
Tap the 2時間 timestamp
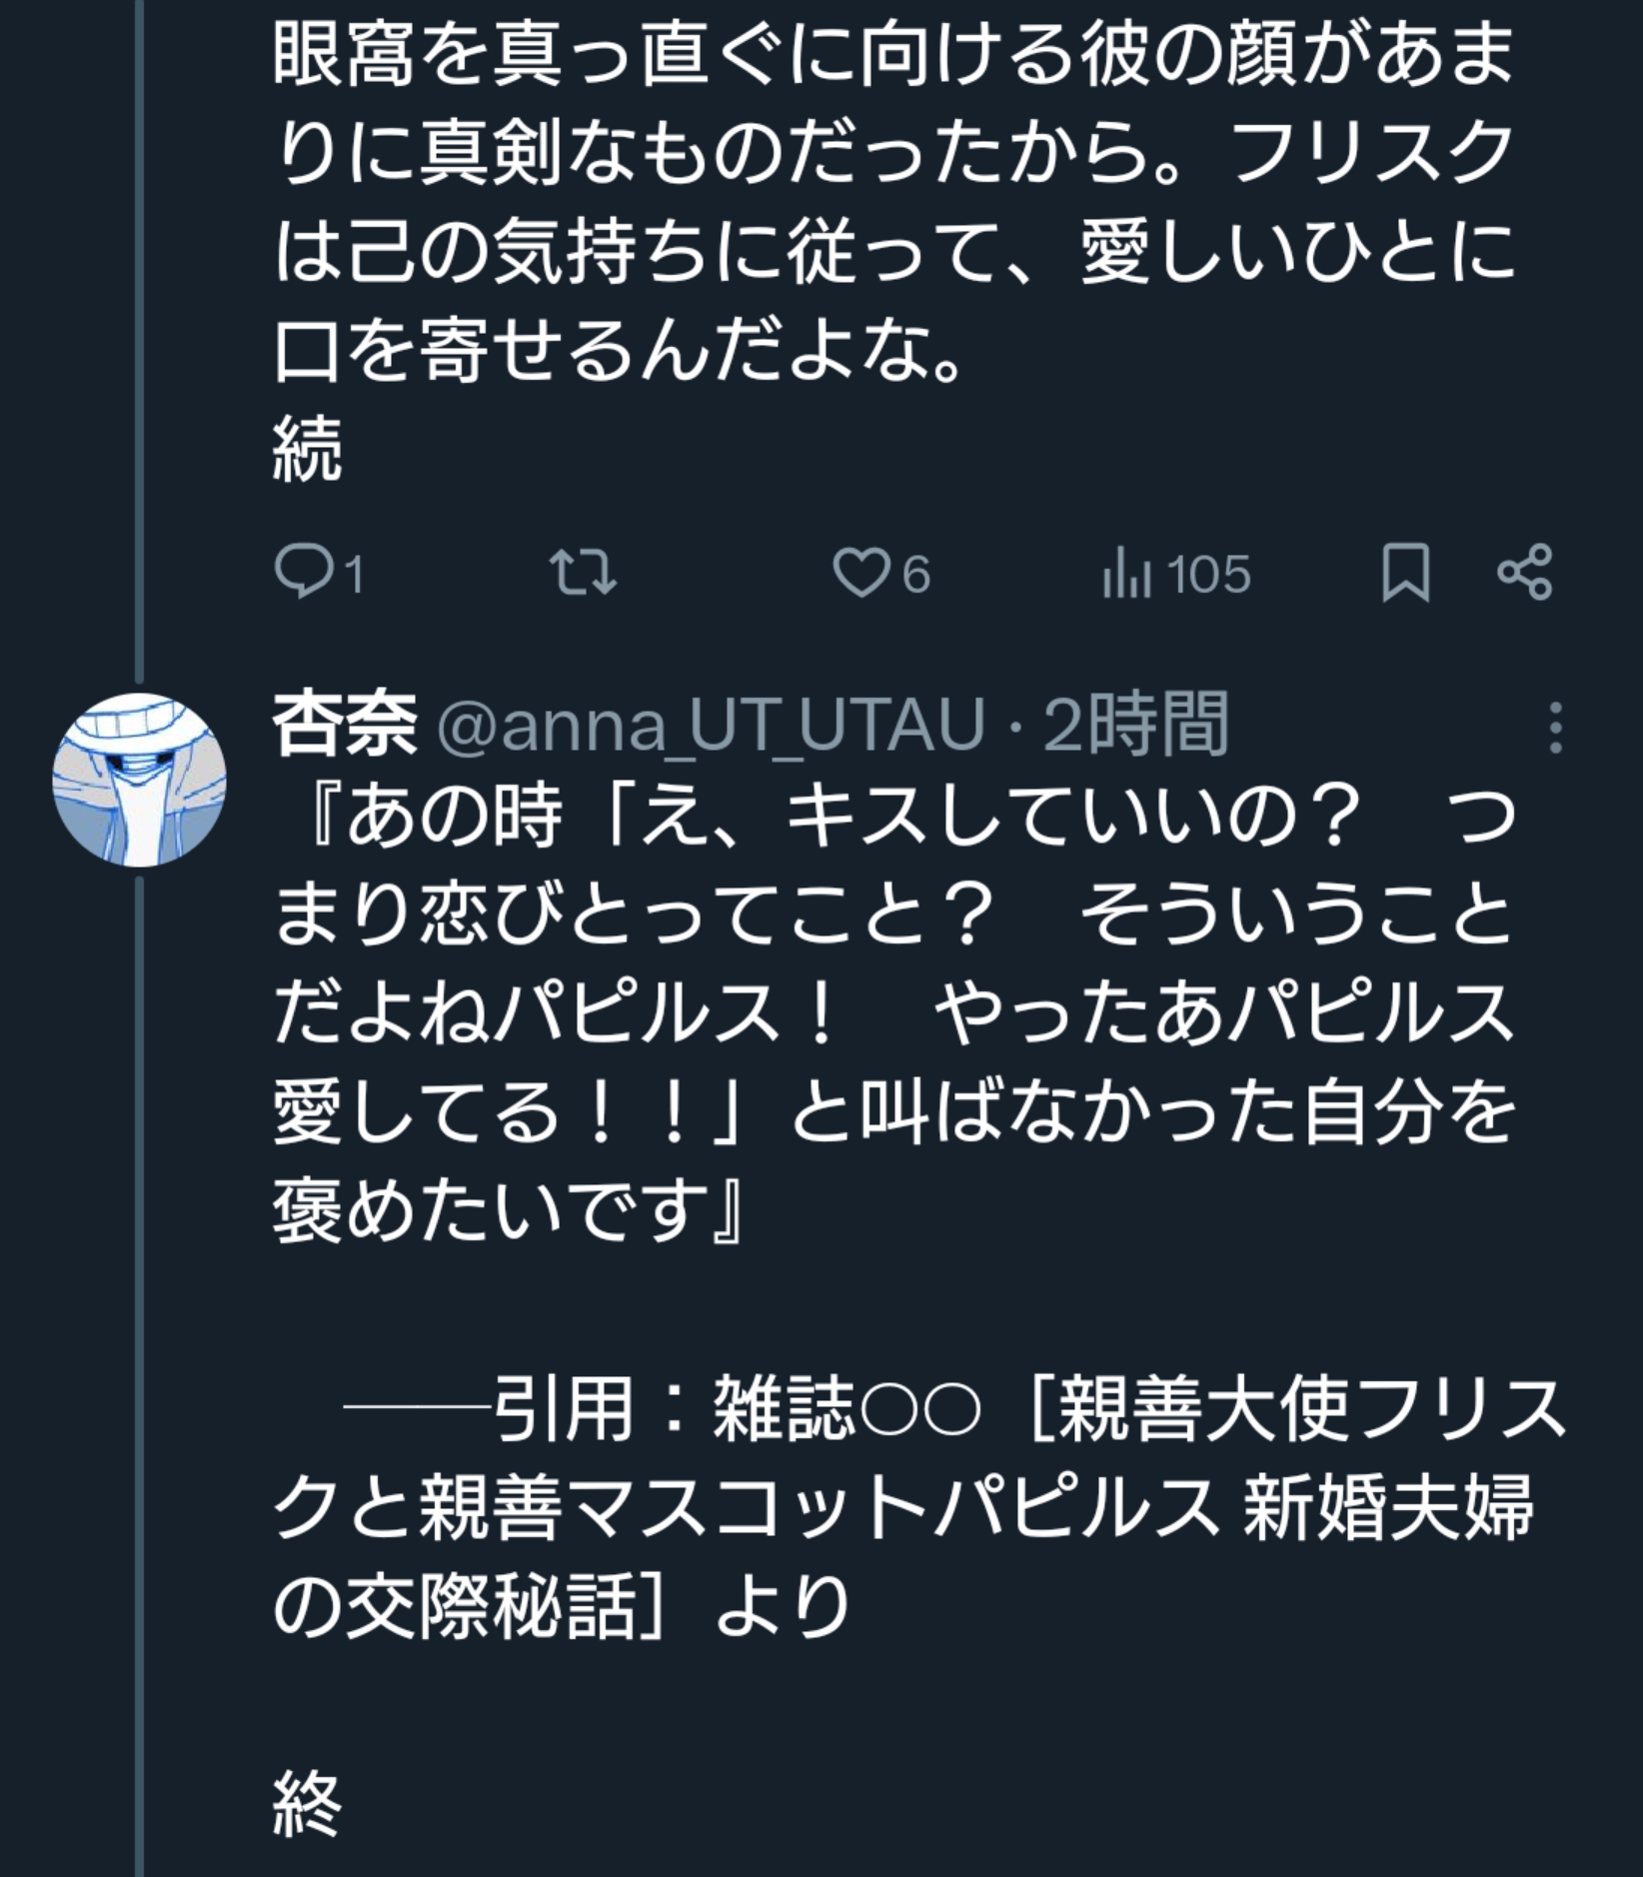point(1135,725)
